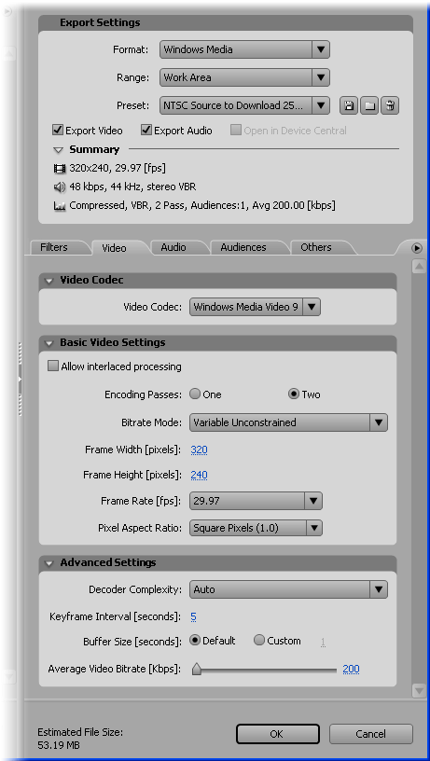Click the Save Preset floppy disk icon
This screenshot has width=430, height=761.
[x=349, y=105]
